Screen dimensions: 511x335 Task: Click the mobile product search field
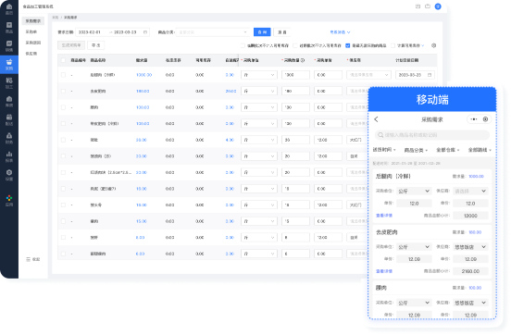(432, 135)
